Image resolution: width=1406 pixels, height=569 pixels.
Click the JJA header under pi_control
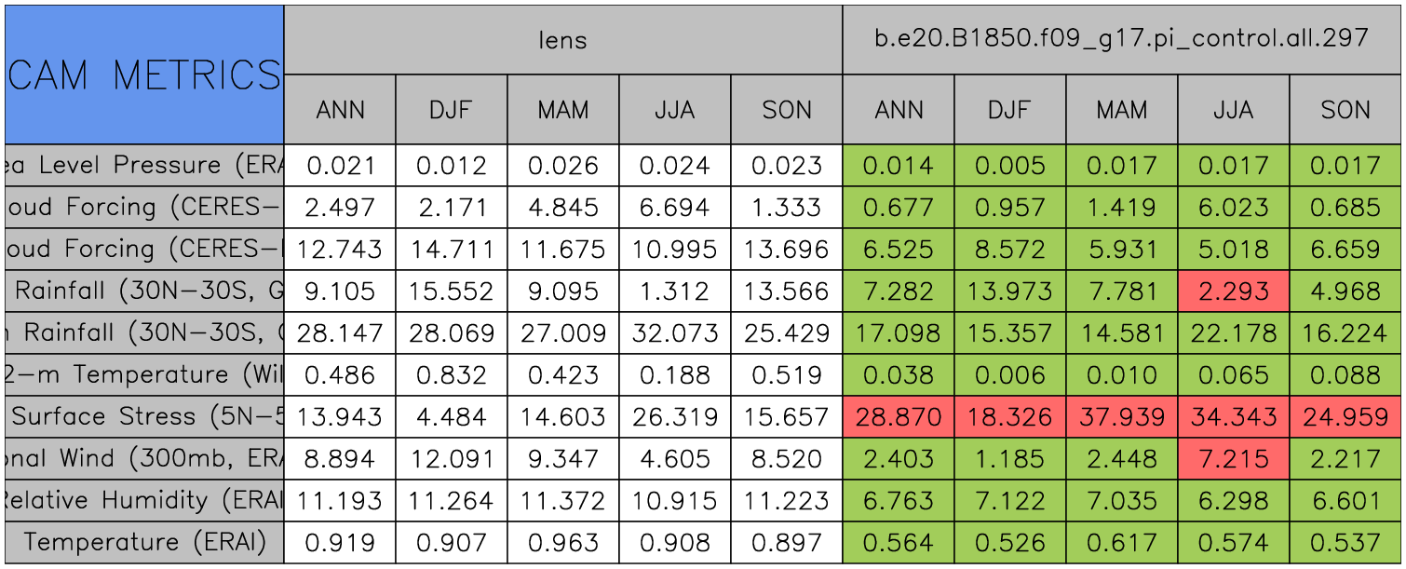(x=1233, y=110)
